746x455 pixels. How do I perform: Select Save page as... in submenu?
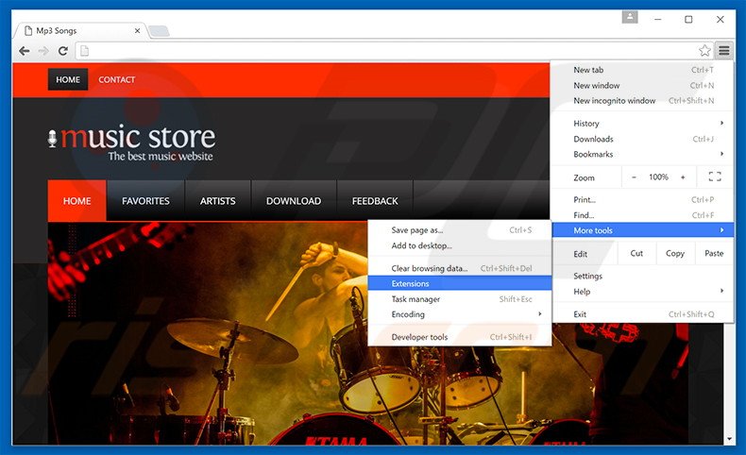pos(460,230)
